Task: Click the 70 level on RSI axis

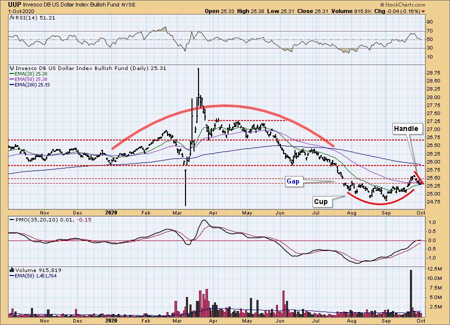Action: tap(429, 30)
